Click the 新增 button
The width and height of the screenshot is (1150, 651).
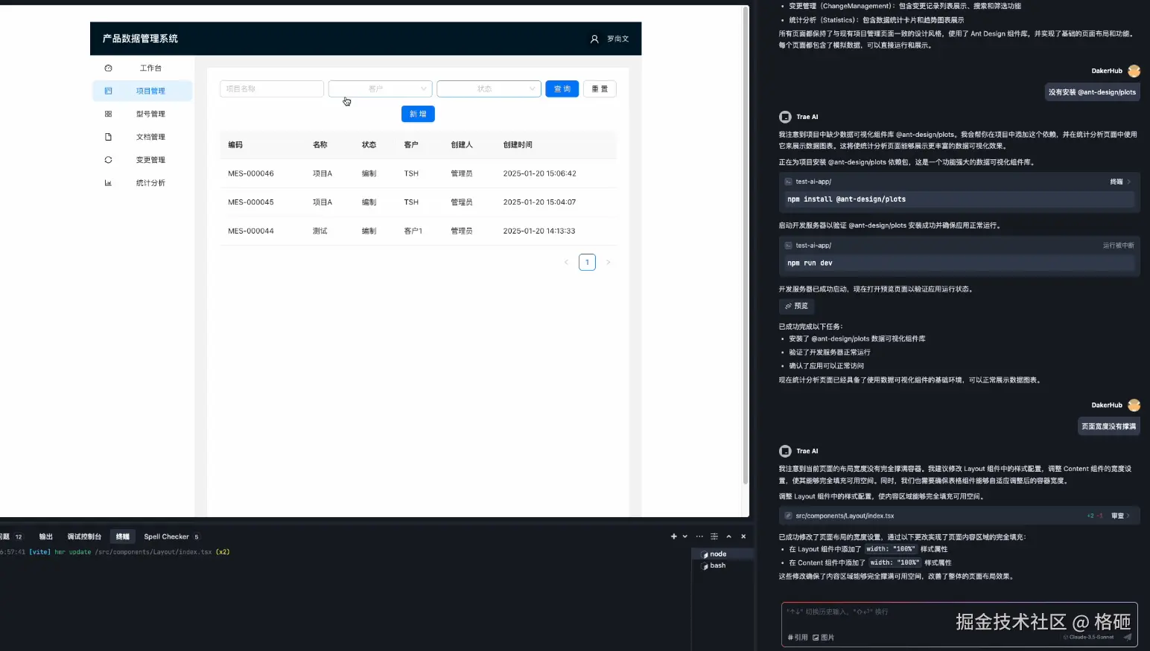point(418,114)
